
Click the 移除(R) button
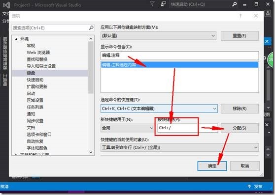[240, 109]
